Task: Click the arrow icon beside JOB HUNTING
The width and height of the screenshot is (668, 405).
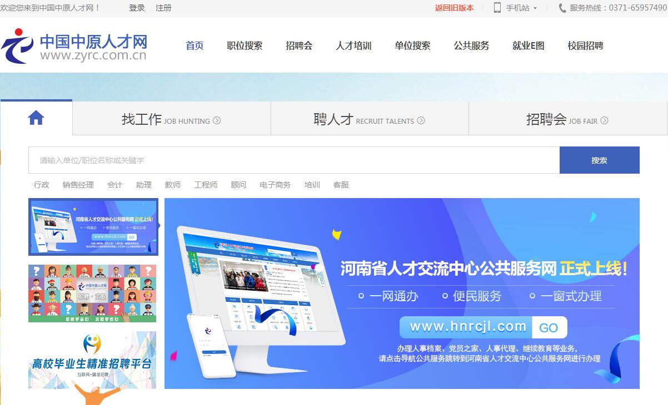Action: 217,120
